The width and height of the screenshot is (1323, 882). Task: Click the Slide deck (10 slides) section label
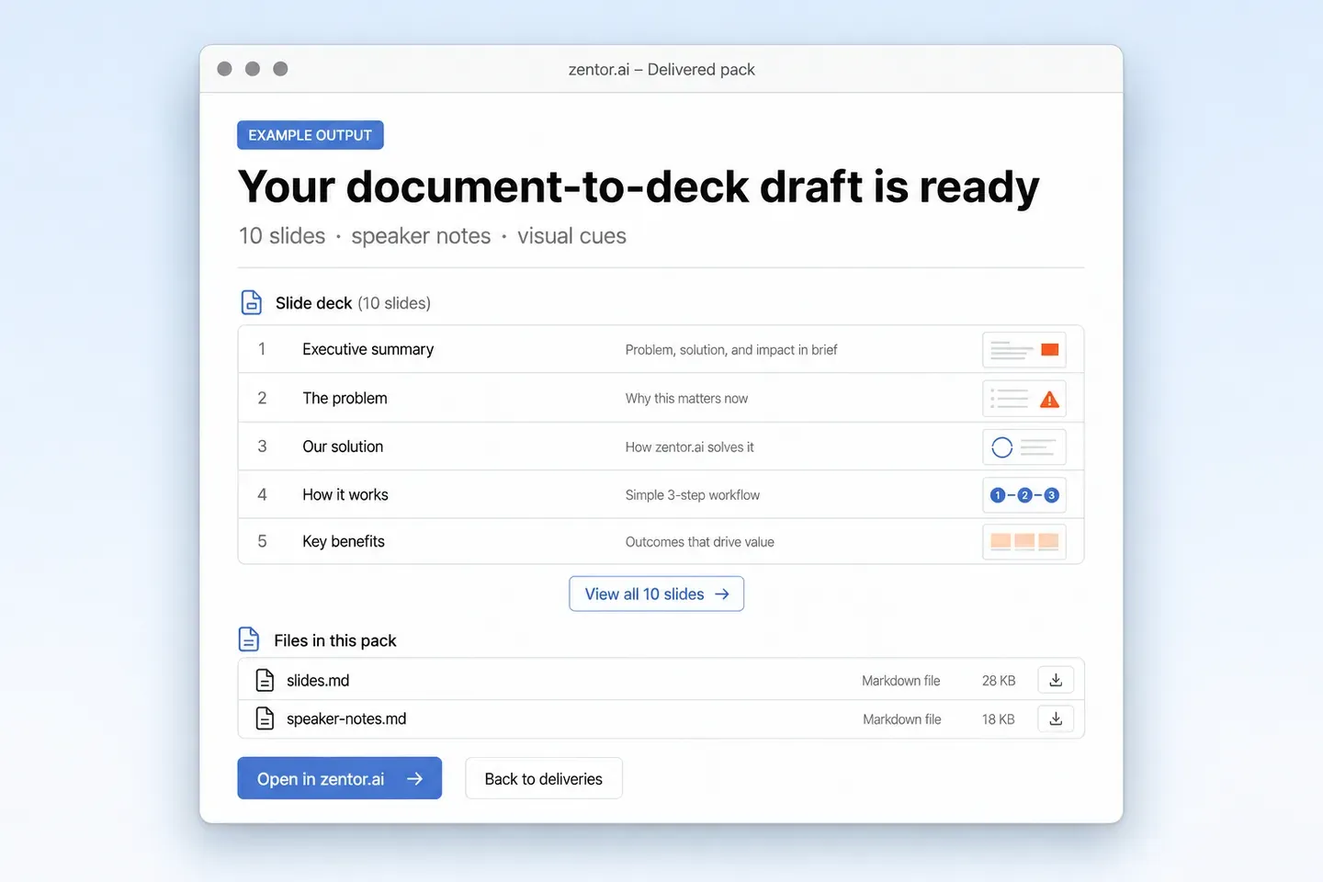(353, 303)
